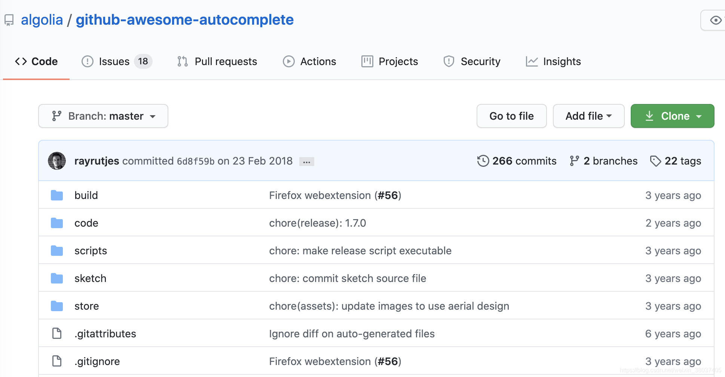Open the code folder name link

tap(86, 223)
